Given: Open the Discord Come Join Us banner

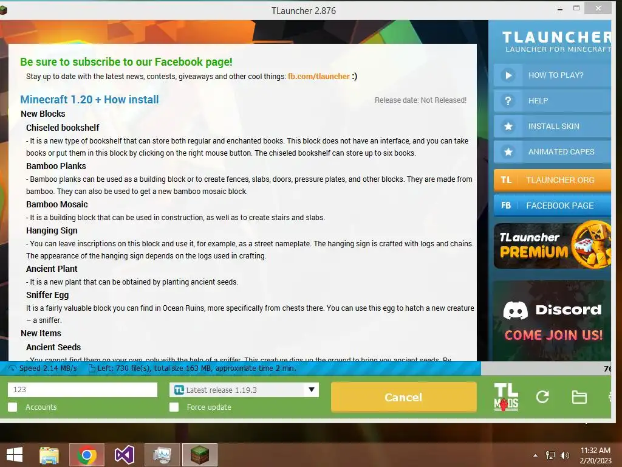Looking at the screenshot, I should pyautogui.click(x=552, y=320).
